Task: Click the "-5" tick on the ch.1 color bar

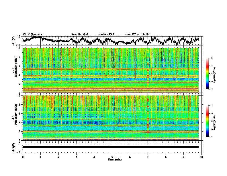Action: 211,74
